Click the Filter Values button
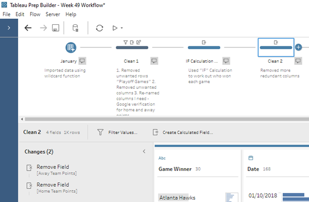Viewport: 309px width, 202px height. (x=117, y=132)
